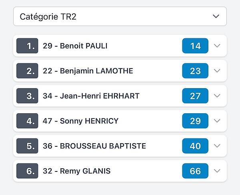Click the rank 5 position badge
Screen dimensions: 240x195
[27, 146]
